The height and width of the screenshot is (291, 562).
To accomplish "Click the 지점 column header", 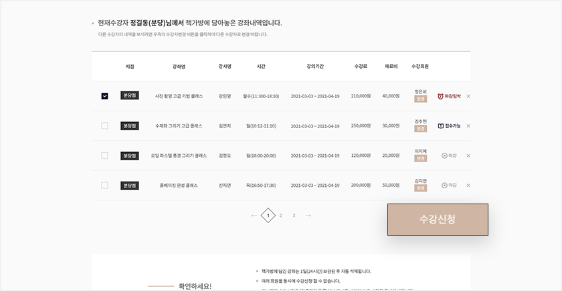I will click(130, 67).
